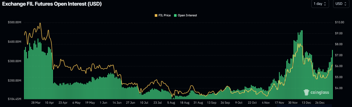
Task: Click the green Open Interest color swatch
Action: coord(175,15)
